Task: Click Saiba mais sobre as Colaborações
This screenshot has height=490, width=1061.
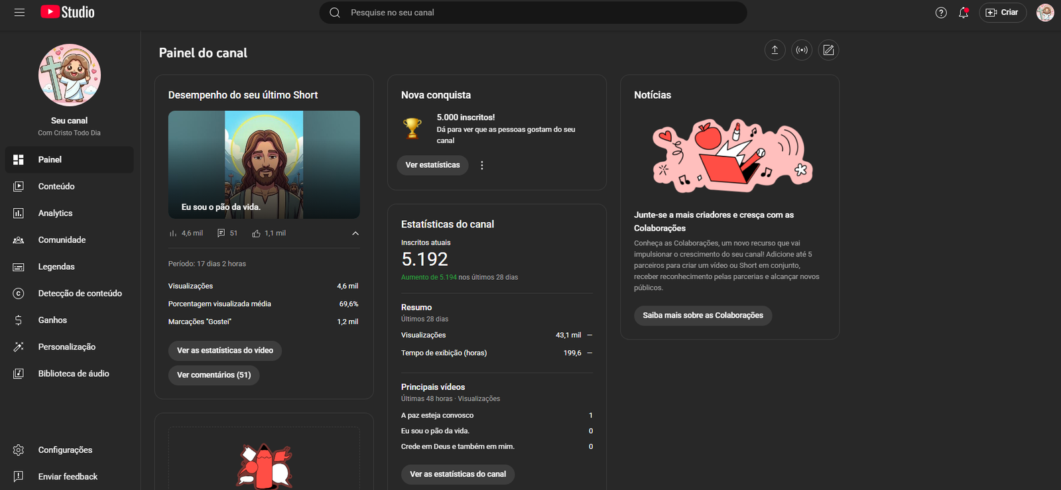Action: [x=702, y=316]
